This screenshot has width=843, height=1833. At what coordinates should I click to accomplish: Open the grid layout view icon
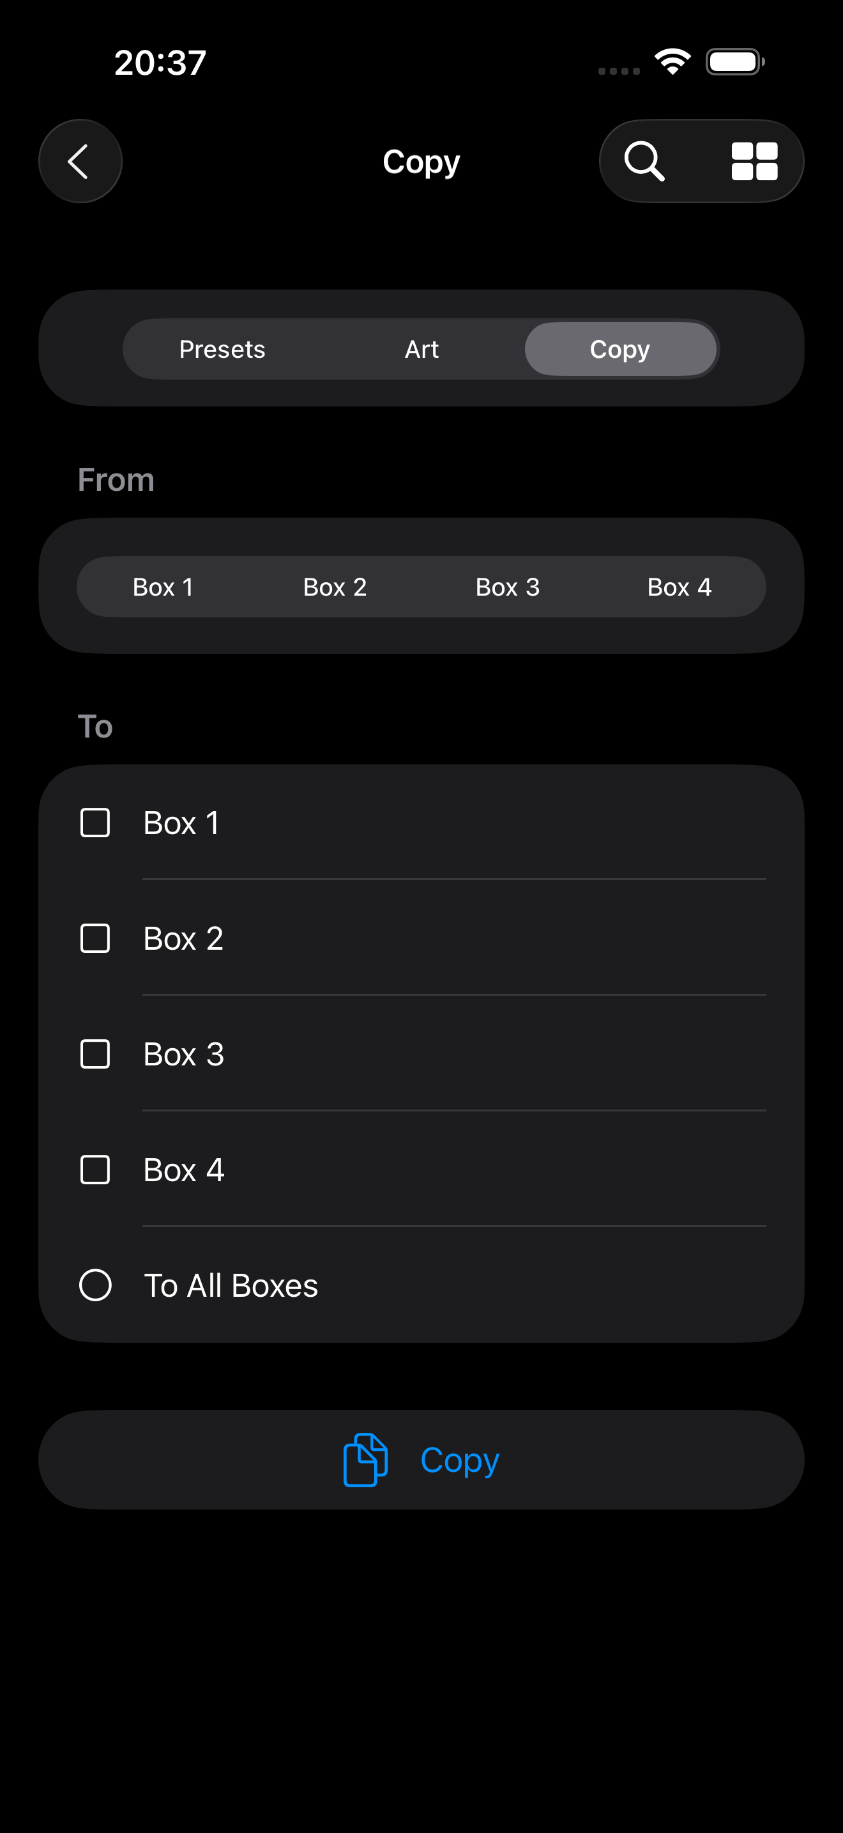coord(754,162)
